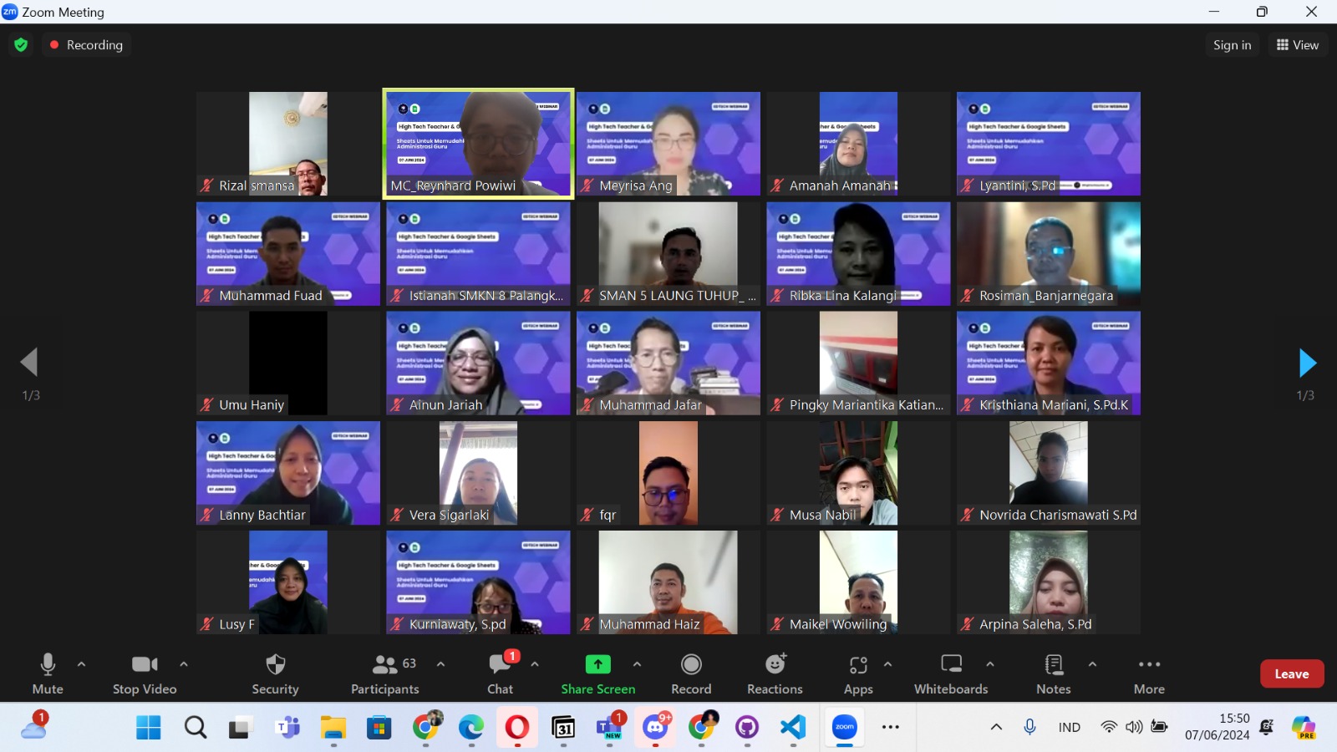Select MC_Reynhard Powiwi video tile

point(478,144)
